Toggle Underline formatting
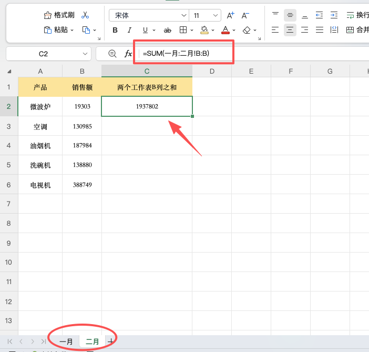Image resolution: width=369 pixels, height=352 pixels. click(x=145, y=30)
